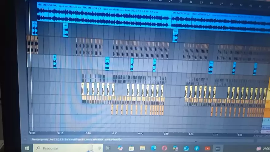
Task: Jump to 1:00 on the time ruler
Action: click(191, 134)
